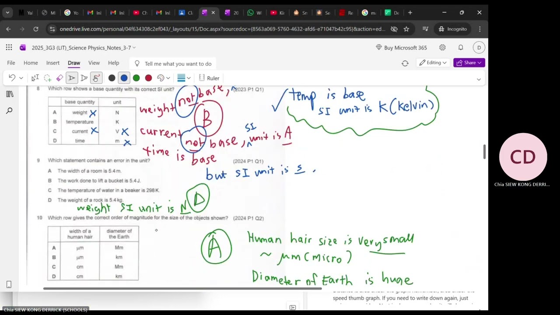560x315 pixels.
Task: Select the second pen (highlighter) tool
Action: tap(84, 78)
